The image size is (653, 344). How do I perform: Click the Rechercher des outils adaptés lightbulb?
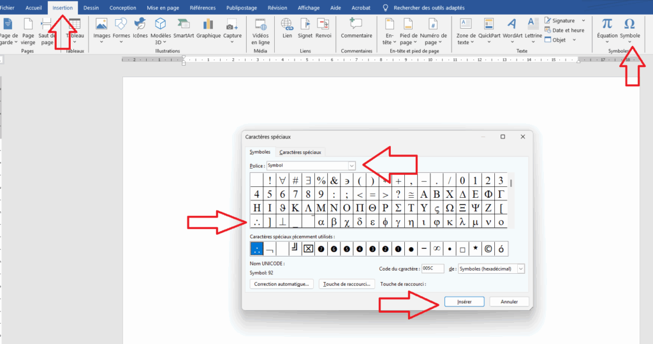[385, 8]
